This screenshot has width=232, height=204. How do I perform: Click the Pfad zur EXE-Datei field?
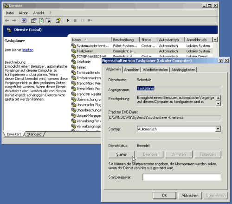coord(165,118)
